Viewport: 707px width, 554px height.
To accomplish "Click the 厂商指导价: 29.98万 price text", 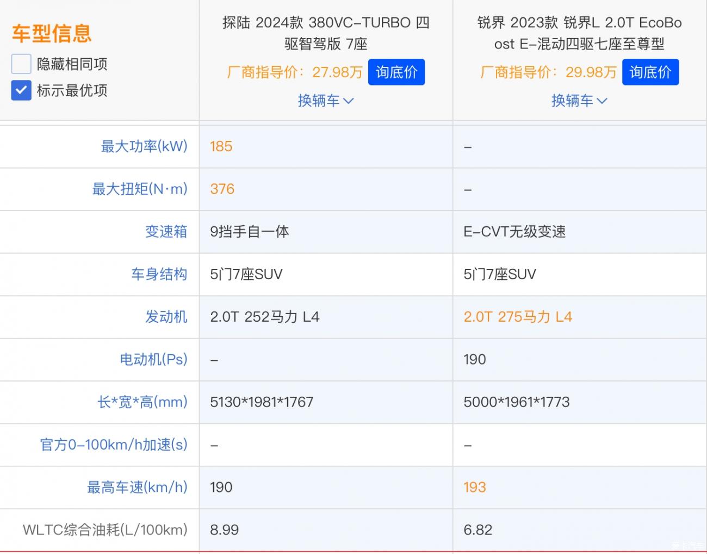I will click(548, 72).
